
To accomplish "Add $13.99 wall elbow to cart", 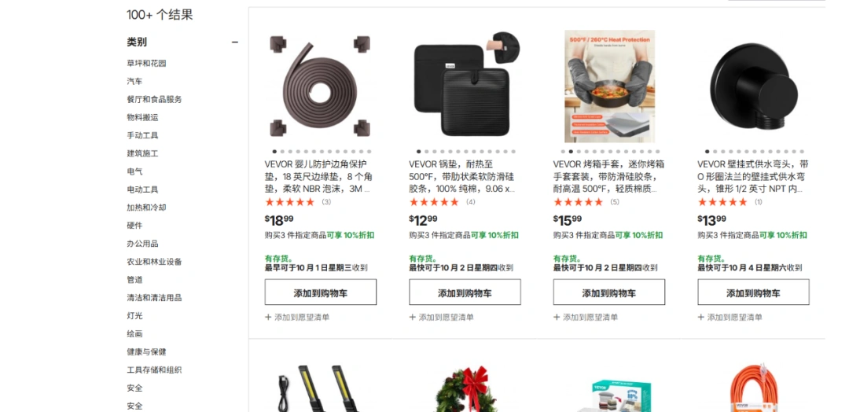I will [753, 292].
